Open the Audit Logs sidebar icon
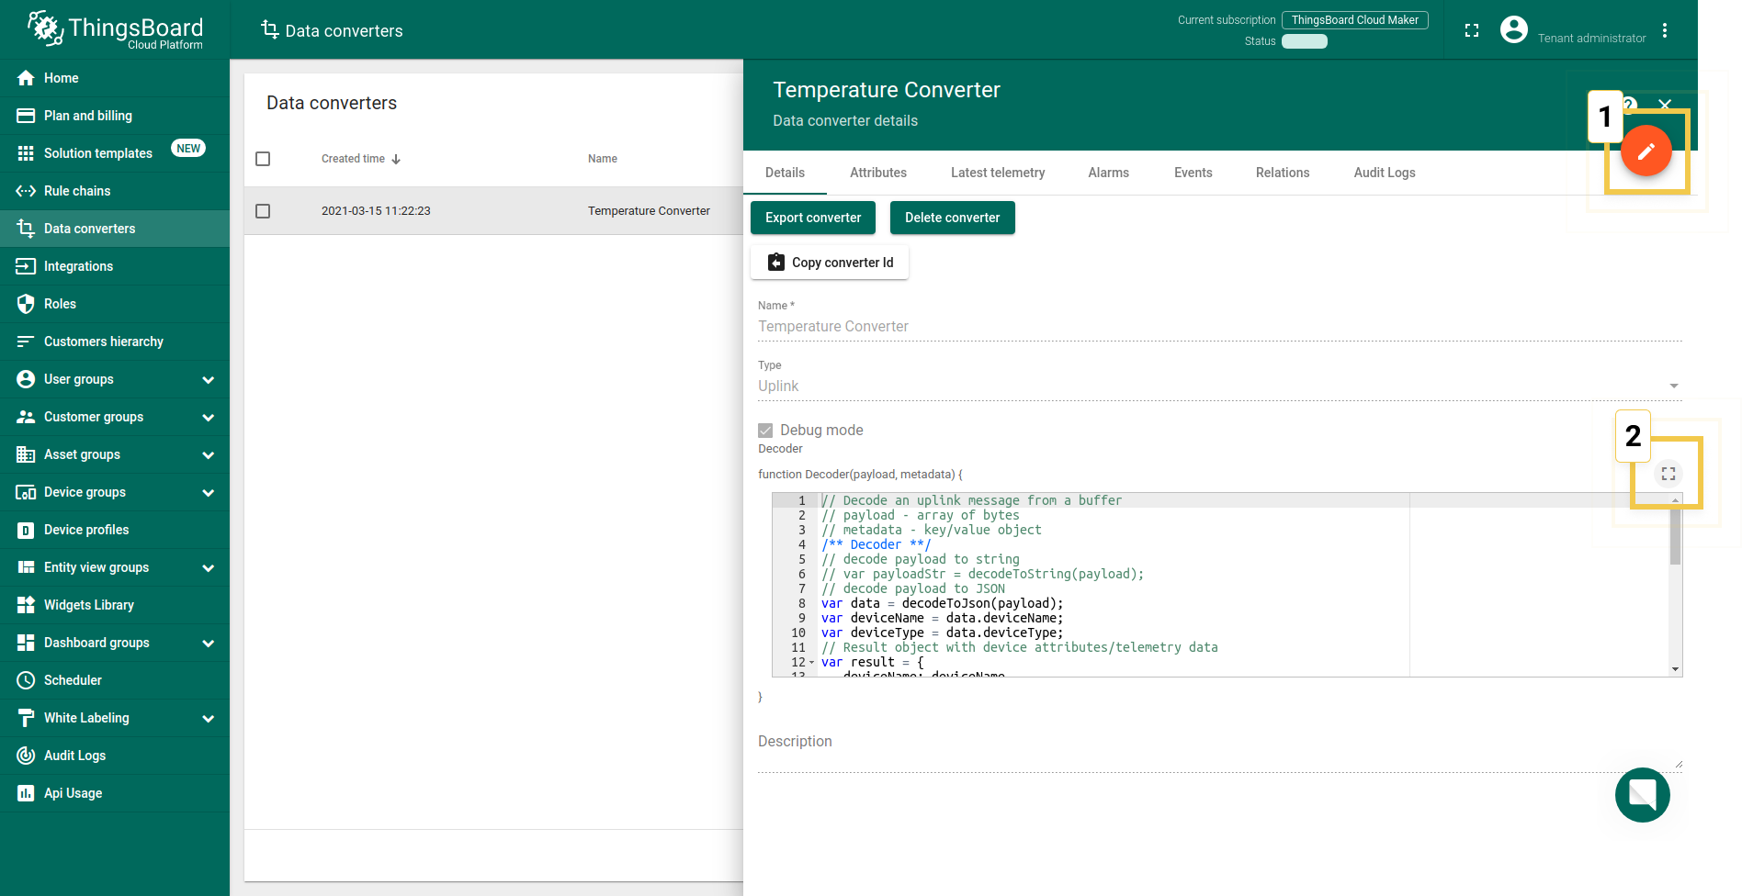Viewport: 1742px width, 896px height. coord(26,756)
